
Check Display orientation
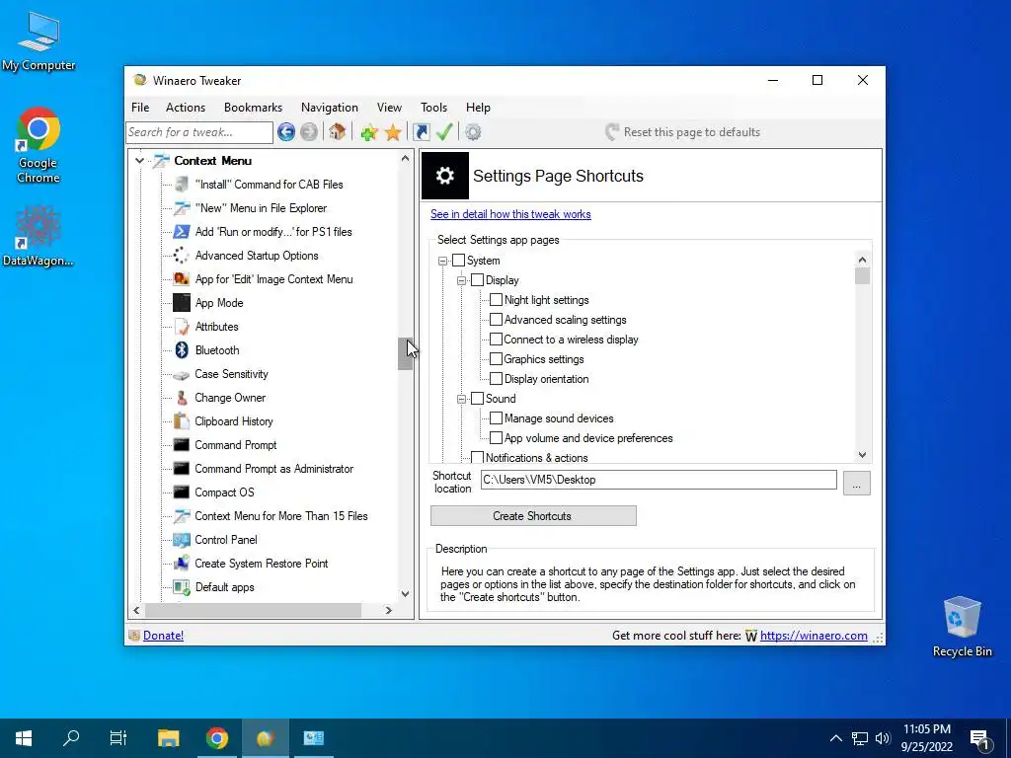[496, 379]
